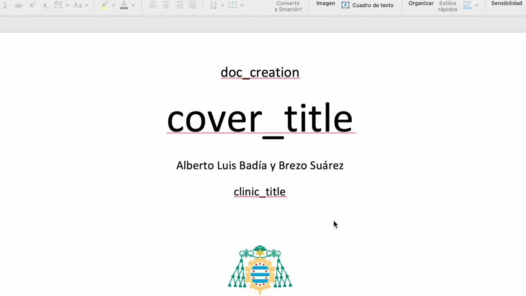Apply text shadow (S) formatting
Viewport: 526px width, 296px height.
(x=5, y=5)
